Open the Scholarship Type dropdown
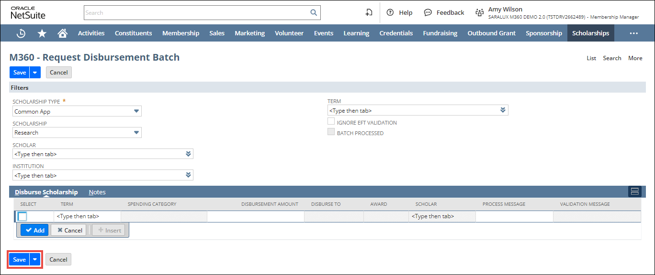The width and height of the screenshot is (655, 275). pyautogui.click(x=136, y=111)
